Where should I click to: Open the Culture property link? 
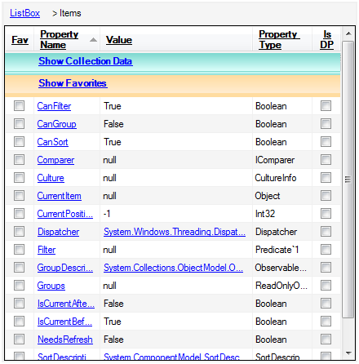point(51,178)
